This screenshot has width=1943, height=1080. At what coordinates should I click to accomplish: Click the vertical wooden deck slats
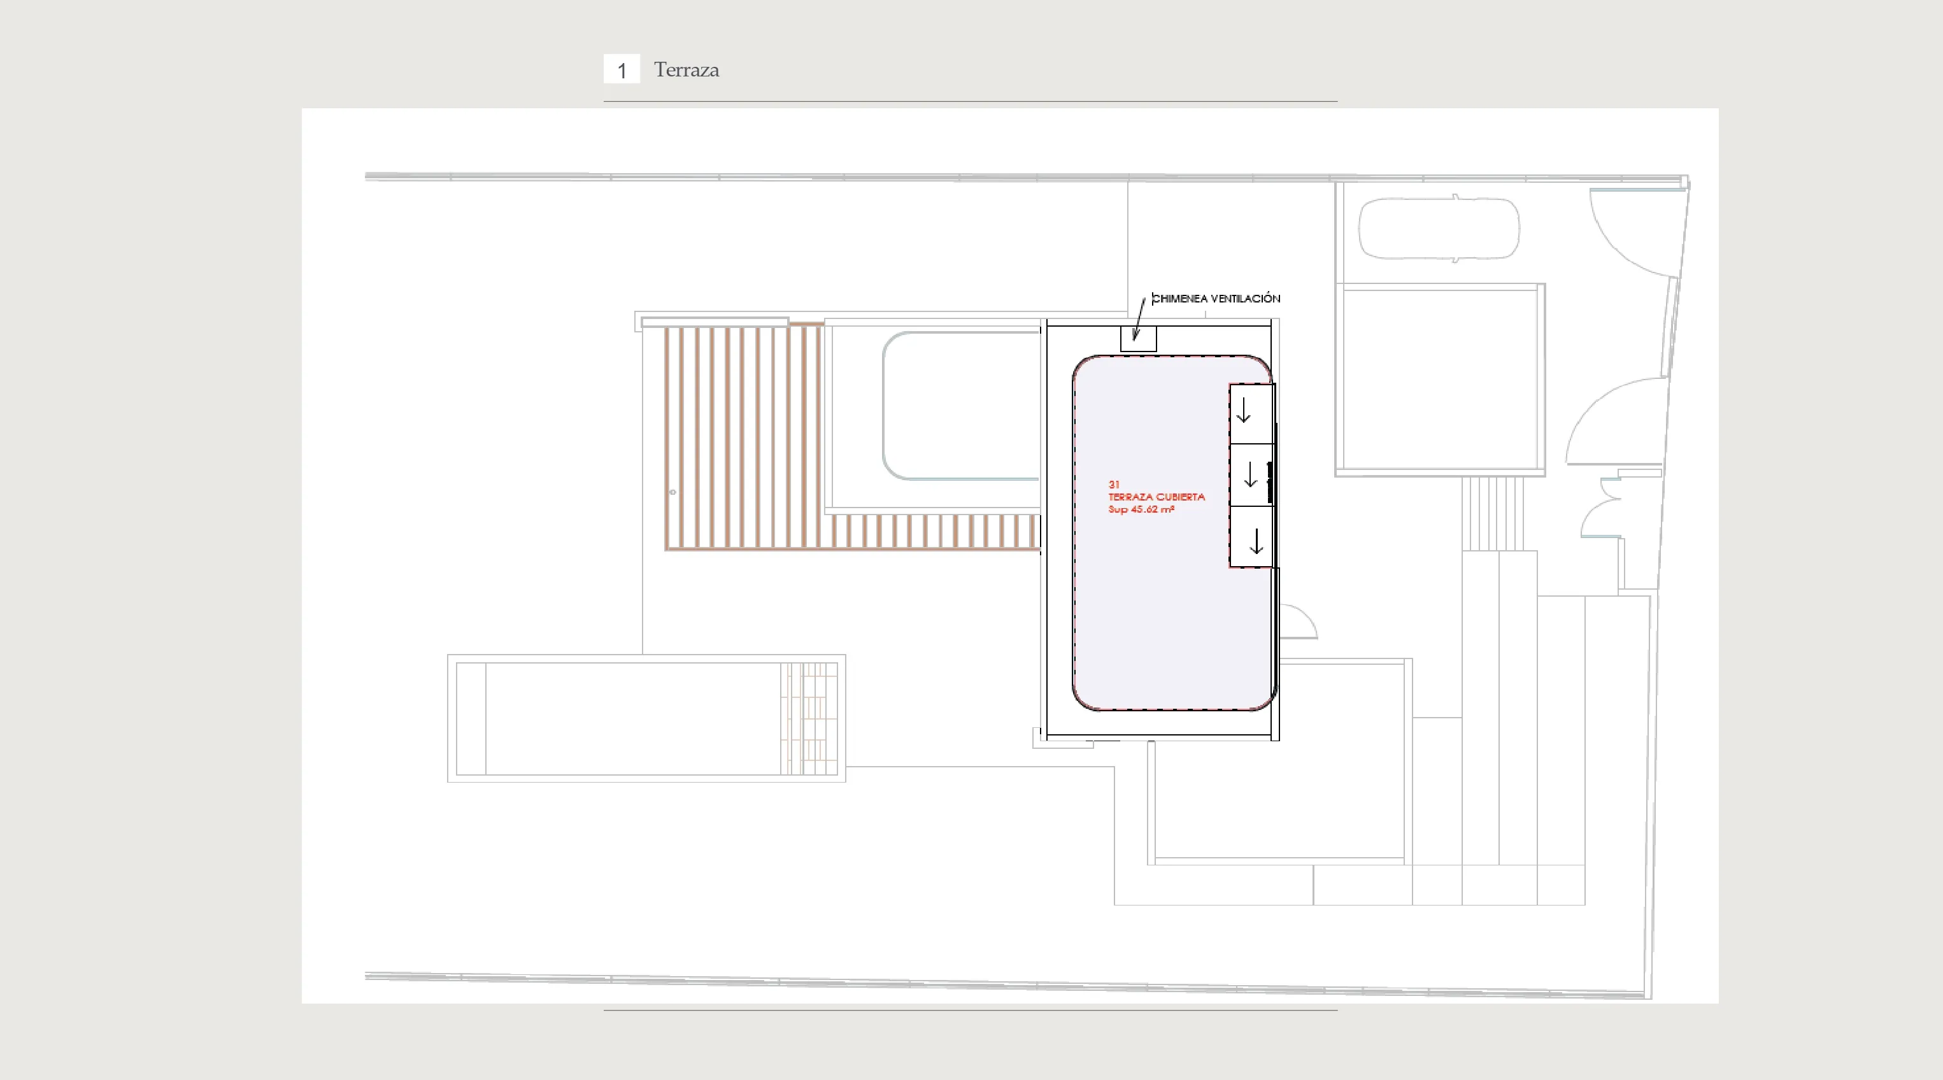[743, 437]
